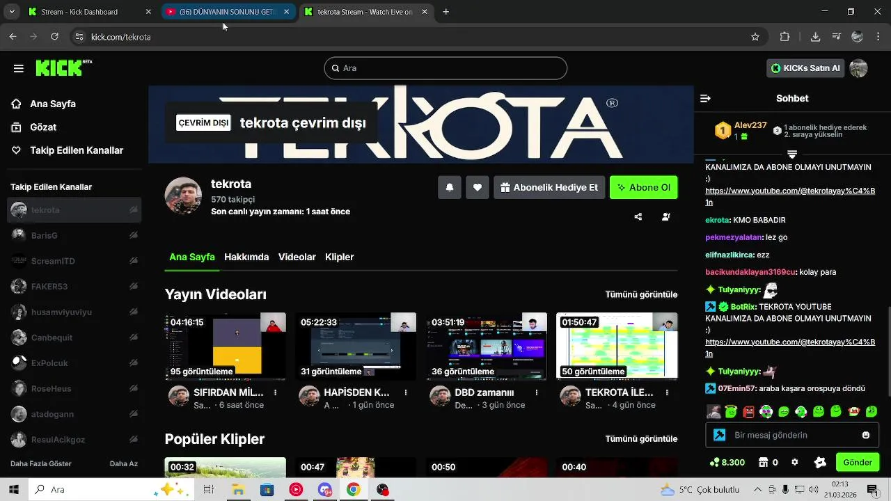The height and width of the screenshot is (501, 891).
Task: Open Chrome extensions puzzle icon
Action: [784, 37]
